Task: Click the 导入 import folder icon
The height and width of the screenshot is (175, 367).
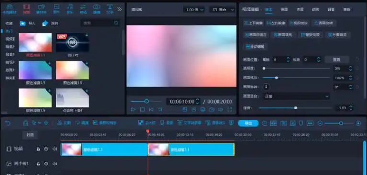Action: point(23,23)
